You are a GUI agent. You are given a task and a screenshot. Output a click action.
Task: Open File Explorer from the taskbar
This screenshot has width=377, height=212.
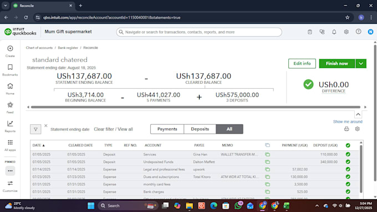189,206
